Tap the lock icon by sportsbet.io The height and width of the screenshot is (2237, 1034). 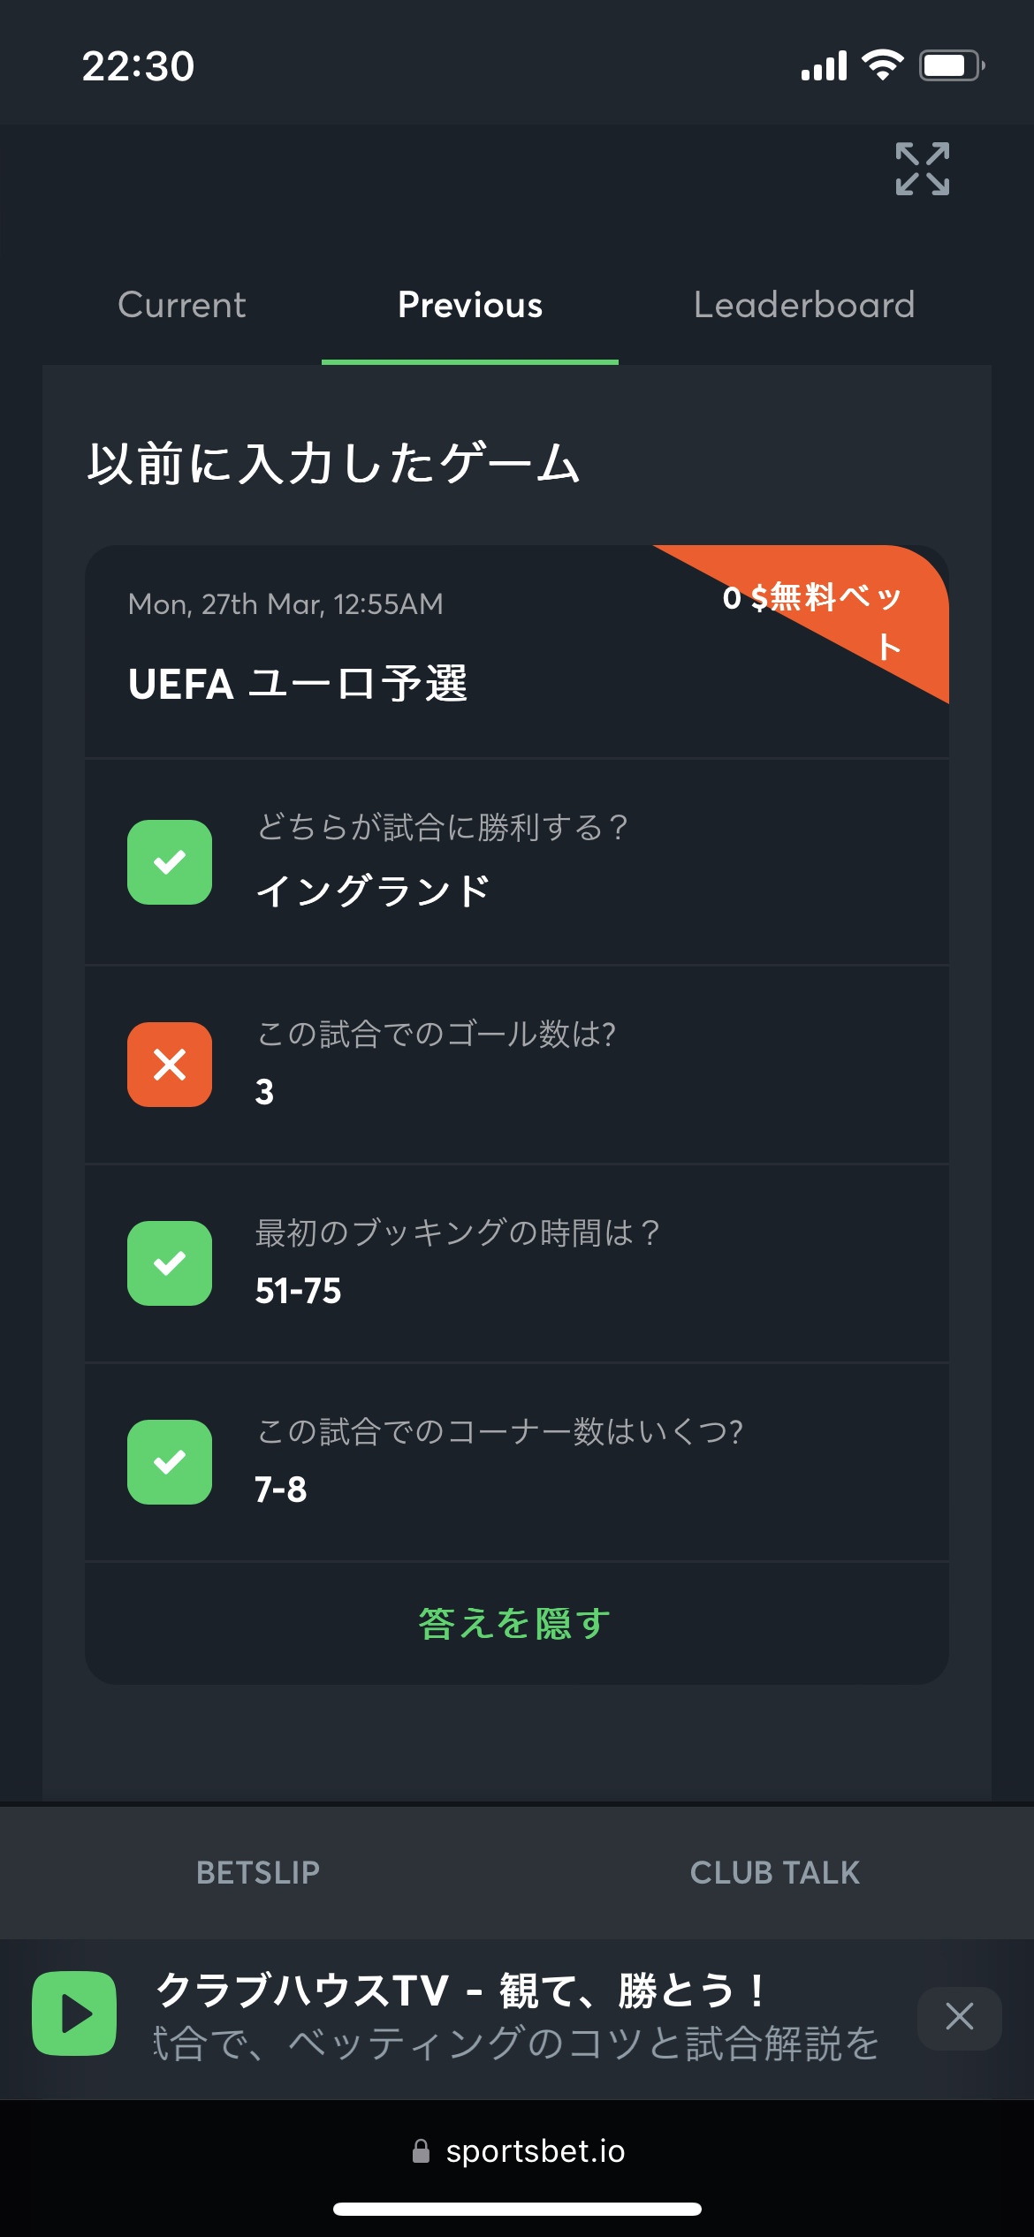(x=421, y=2151)
